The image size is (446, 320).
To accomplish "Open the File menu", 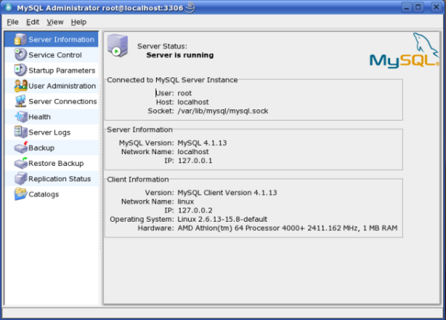I will pos(13,22).
